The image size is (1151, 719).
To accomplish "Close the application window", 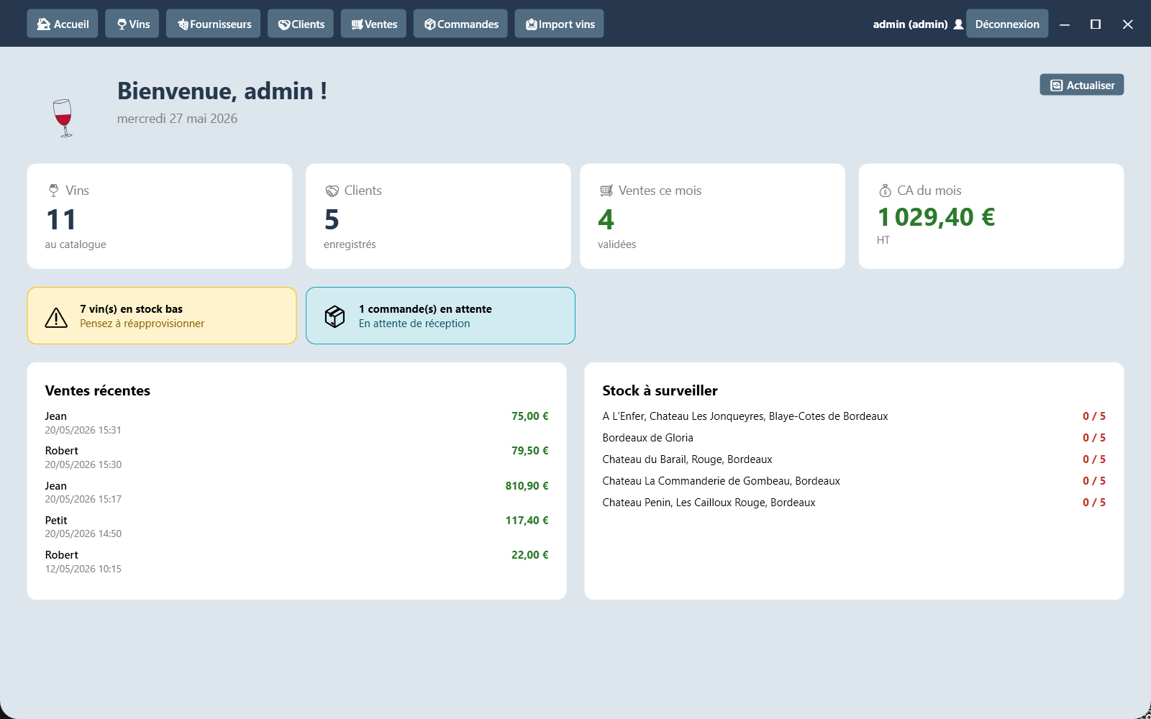I will [1127, 24].
